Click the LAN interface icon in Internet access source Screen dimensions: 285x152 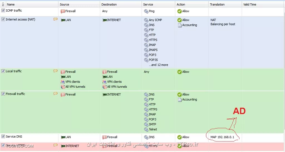(63, 20)
